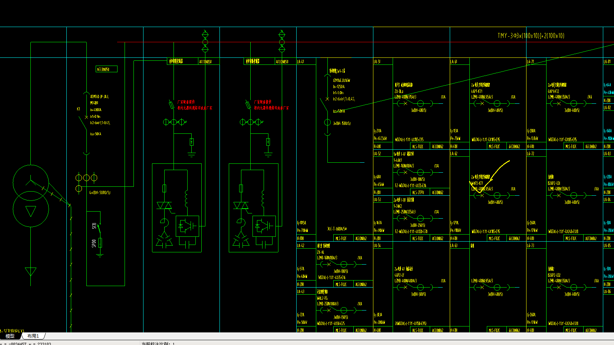Image resolution: width=614 pixels, height=345 pixels.
Task: Select the boxed ACCON850 label near K1
Action: (107, 69)
